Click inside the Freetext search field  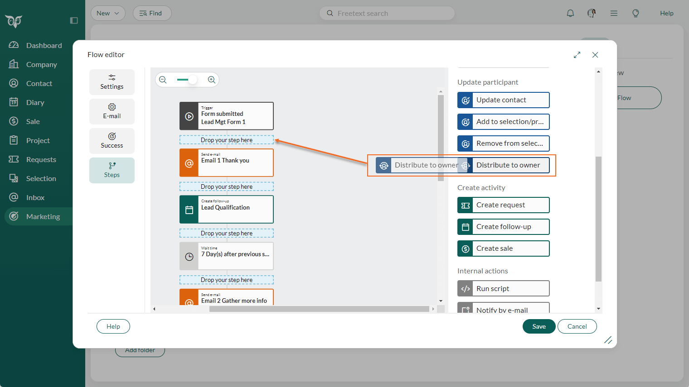click(387, 13)
